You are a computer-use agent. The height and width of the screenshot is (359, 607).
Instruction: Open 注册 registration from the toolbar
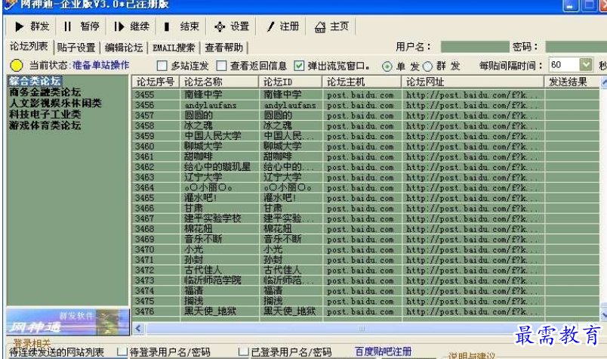(282, 26)
